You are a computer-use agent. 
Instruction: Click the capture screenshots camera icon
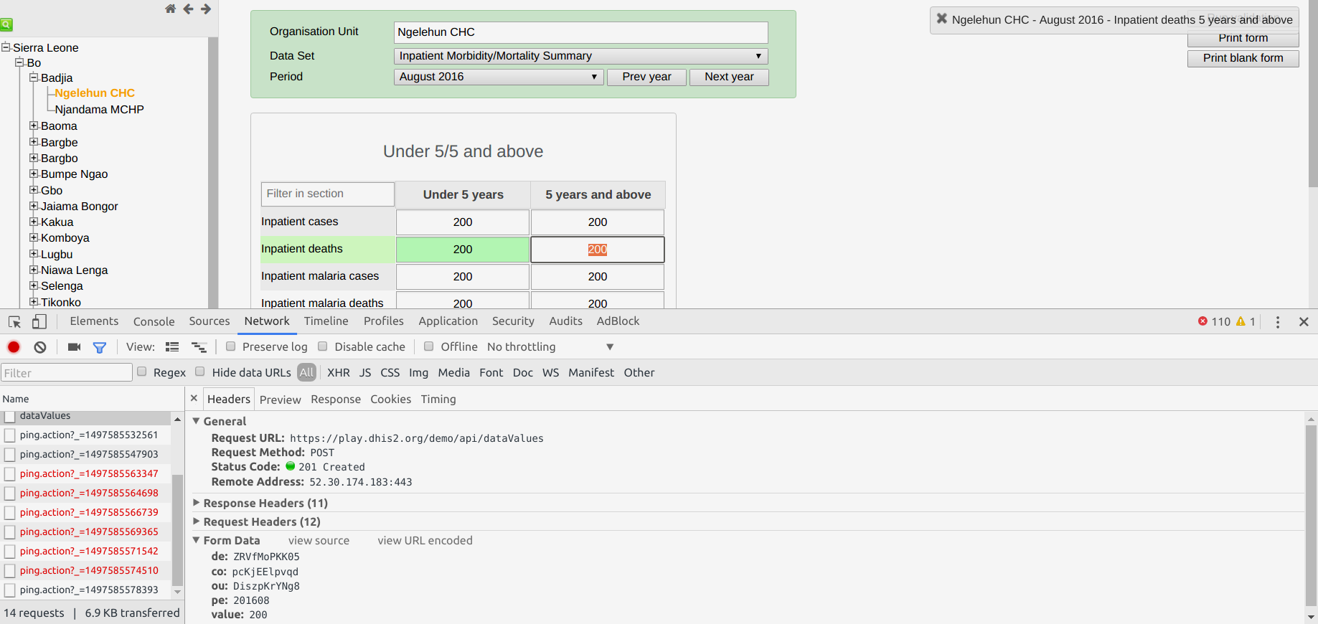pyautogui.click(x=74, y=347)
